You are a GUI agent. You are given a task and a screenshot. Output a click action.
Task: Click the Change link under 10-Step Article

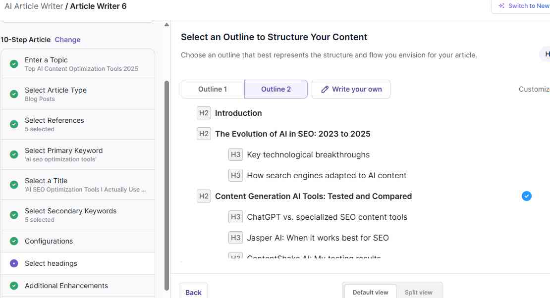[x=67, y=40]
